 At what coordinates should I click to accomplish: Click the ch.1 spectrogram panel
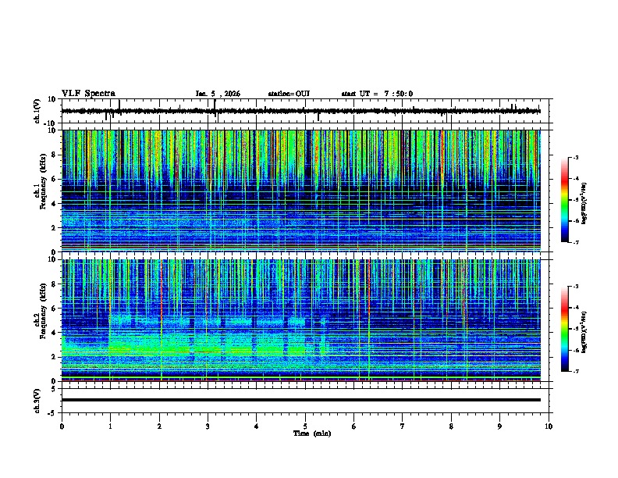300,191
